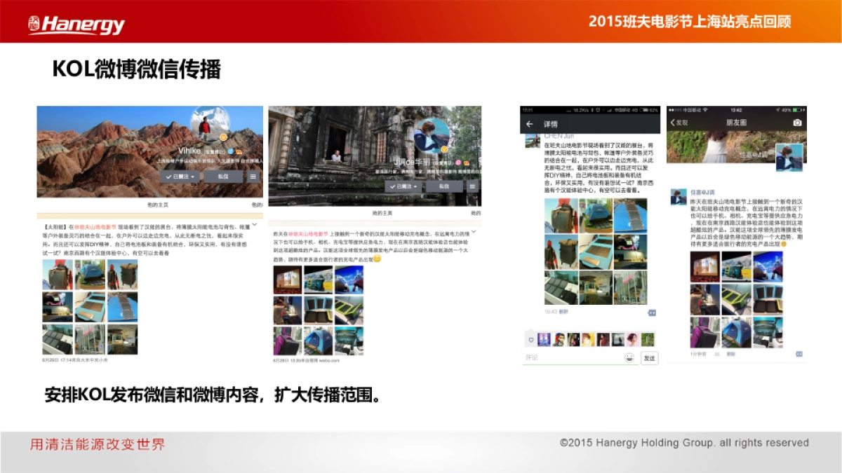Tap the camera icon in 朋友圈 header
This screenshot has width=842, height=473.
[796, 123]
